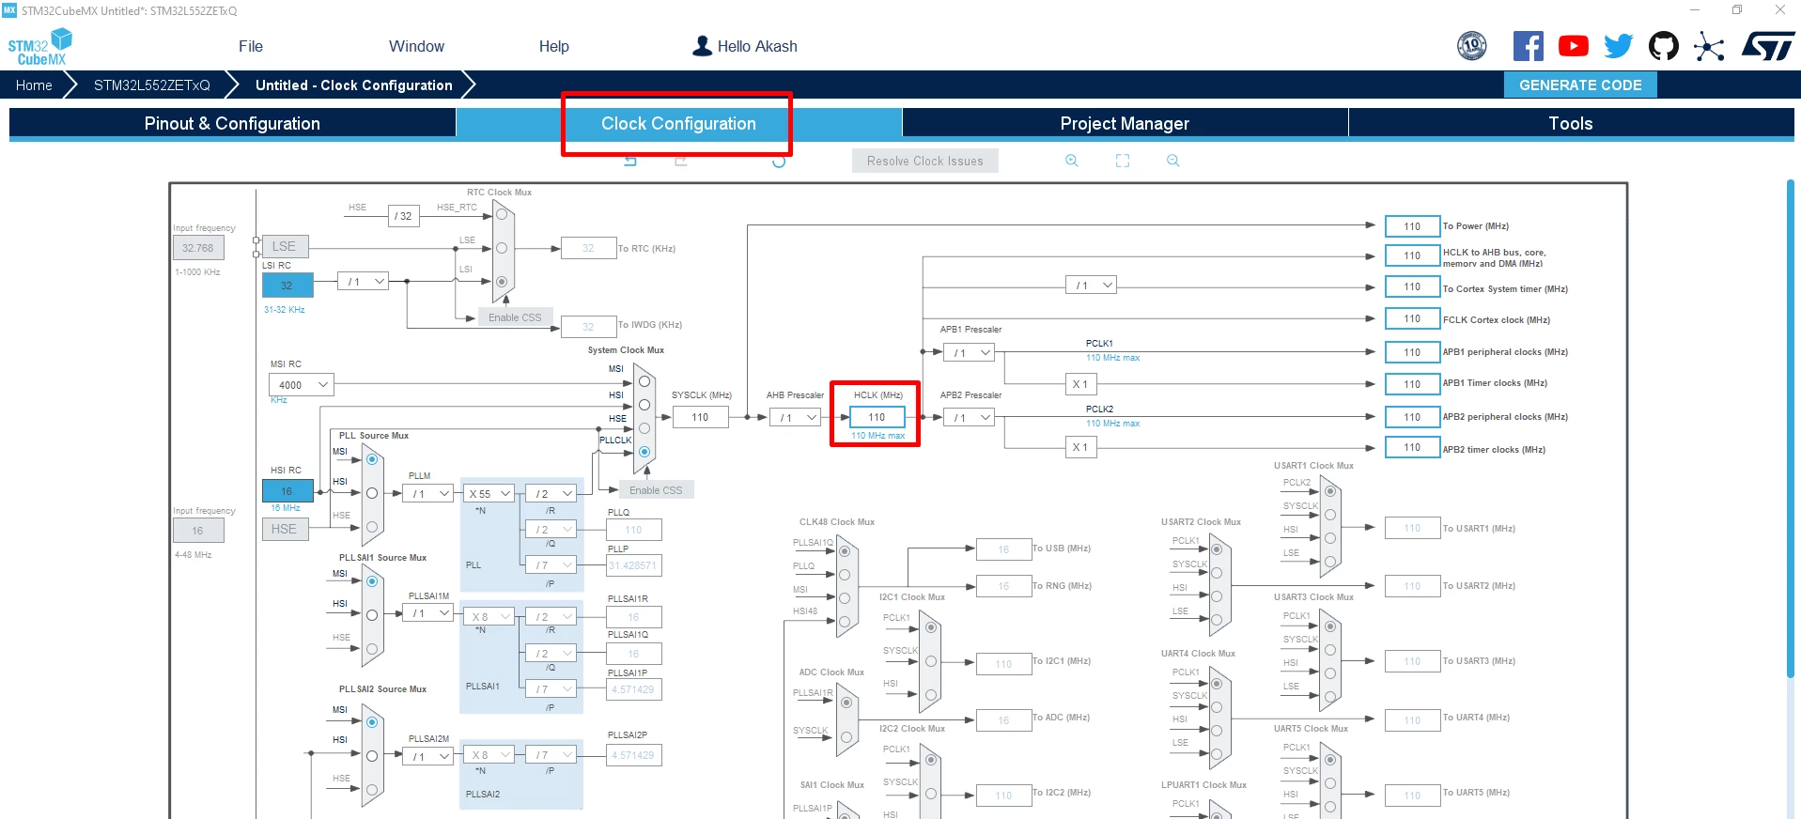Image resolution: width=1801 pixels, height=819 pixels.
Task: Select MSI in the PLL Source Mux
Action: point(372,459)
